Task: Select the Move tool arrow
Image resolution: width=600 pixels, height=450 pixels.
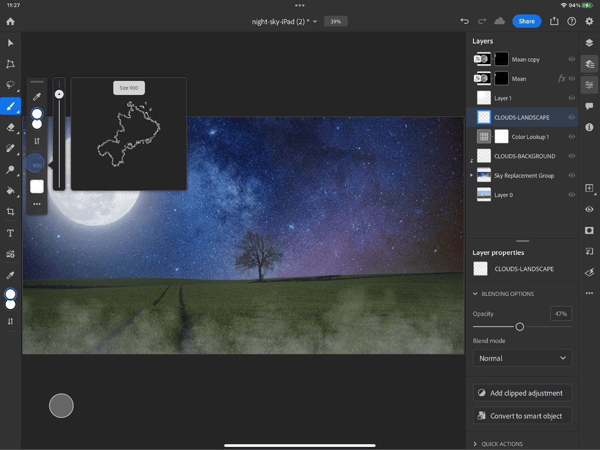Action: 10,43
